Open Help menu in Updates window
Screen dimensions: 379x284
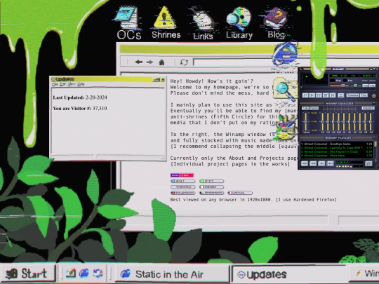pos(81,84)
